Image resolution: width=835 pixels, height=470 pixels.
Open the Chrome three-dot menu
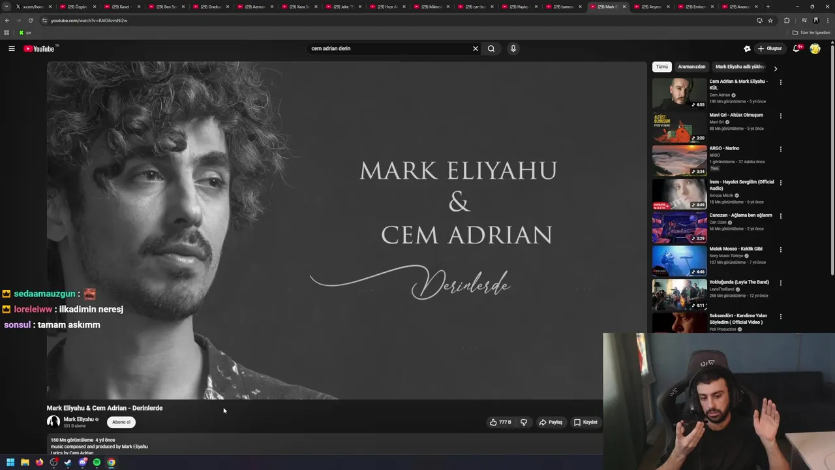(x=828, y=20)
